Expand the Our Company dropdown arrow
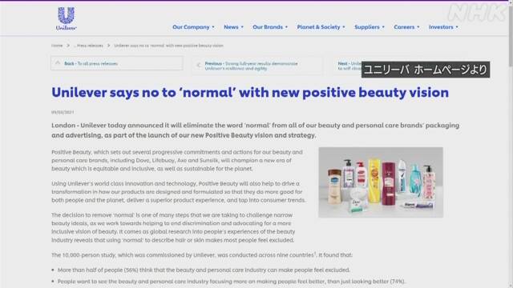513x288 pixels. [213, 27]
